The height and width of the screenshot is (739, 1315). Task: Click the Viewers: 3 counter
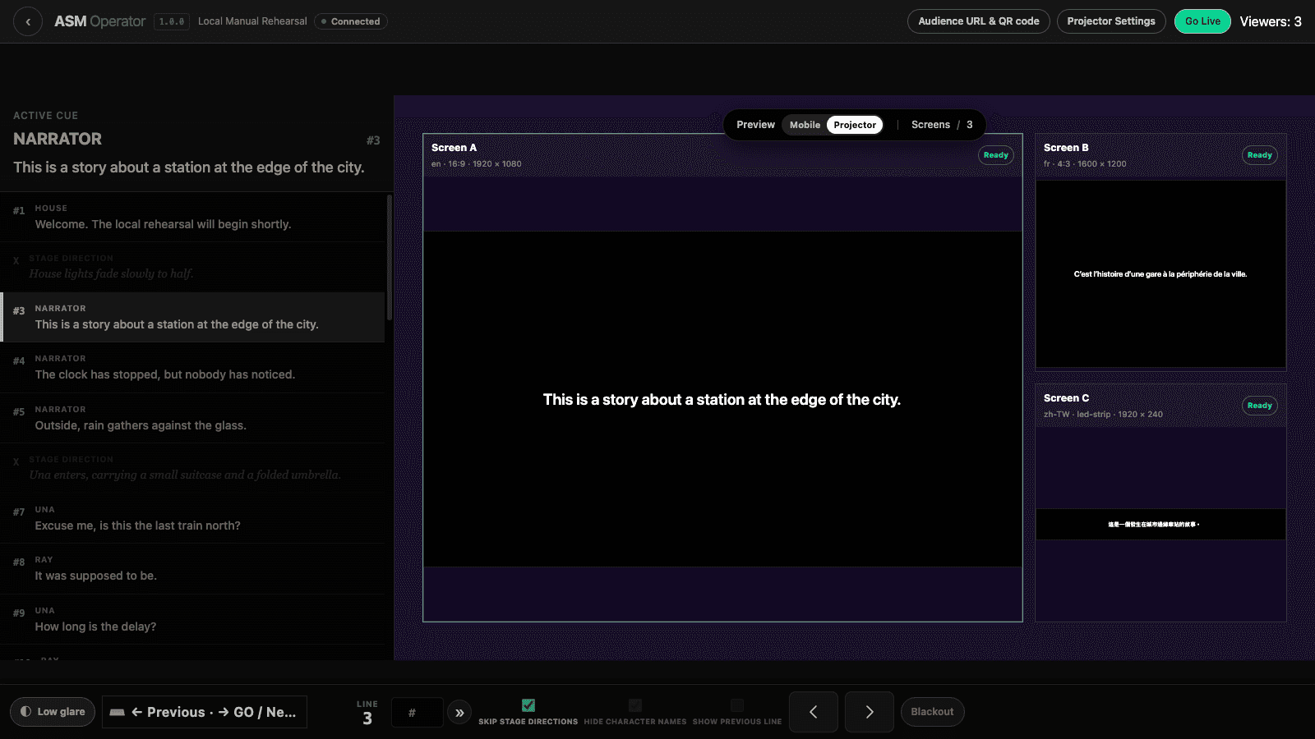[x=1271, y=21]
